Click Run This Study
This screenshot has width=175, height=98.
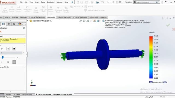click(x=43, y=9)
